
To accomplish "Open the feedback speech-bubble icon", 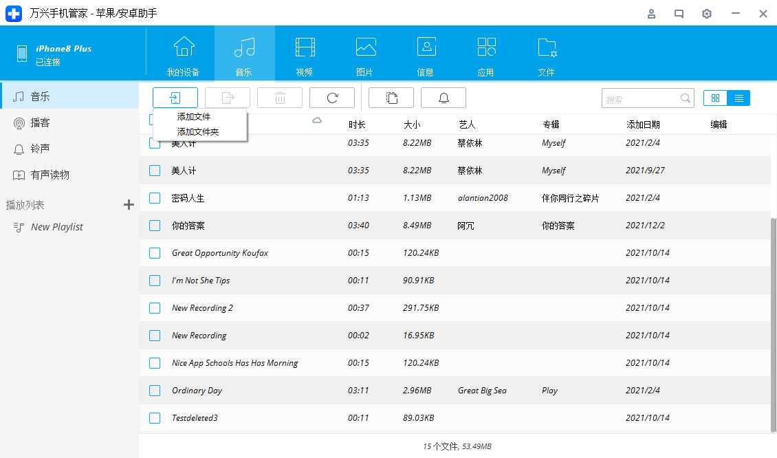I will coord(679,13).
